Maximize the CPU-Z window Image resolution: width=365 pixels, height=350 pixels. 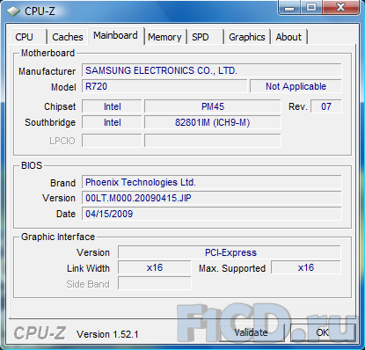311,7
